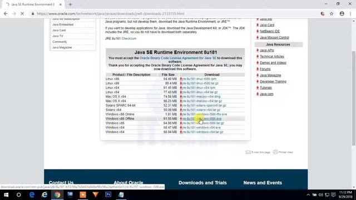The height and width of the screenshot is (200, 356).
Task: Download jre-8u181-linux-x64.tar.gz
Action: tap(200, 92)
